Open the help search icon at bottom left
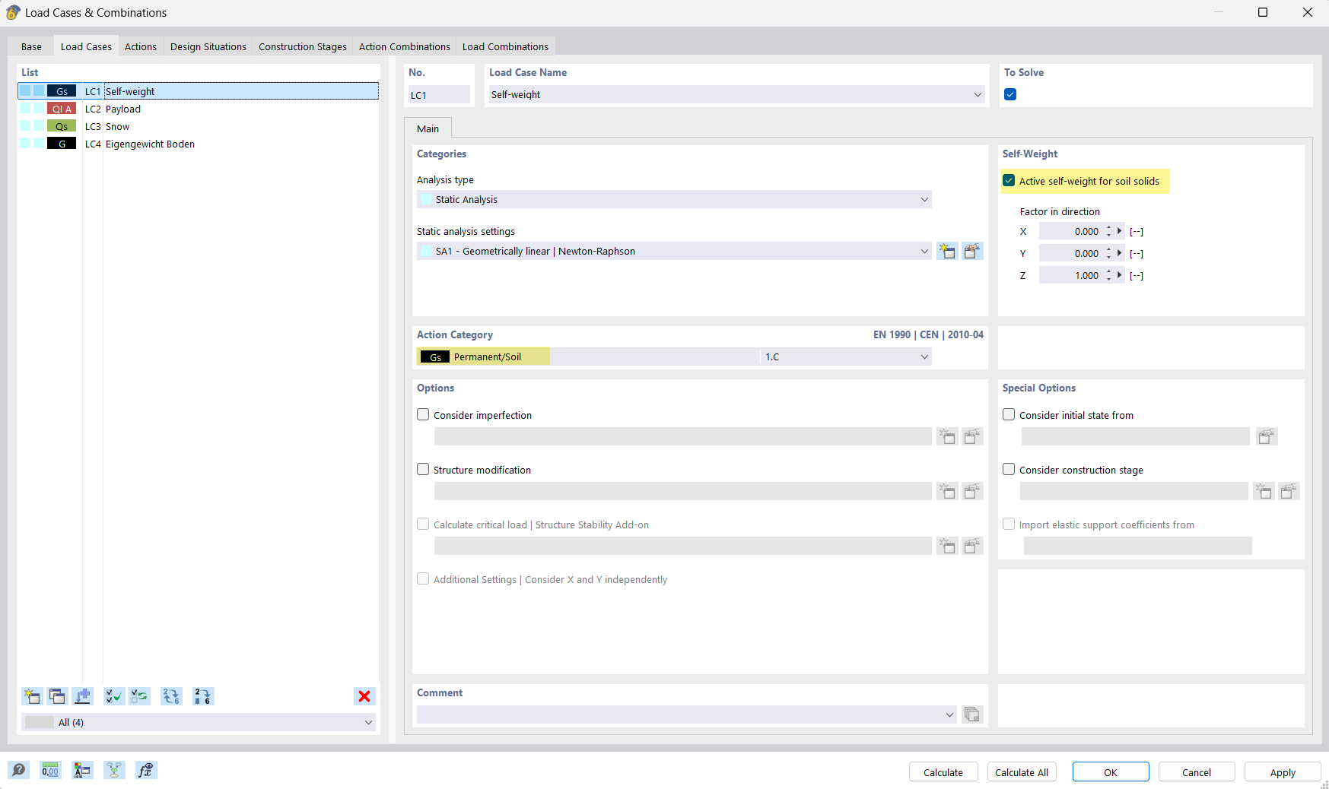This screenshot has width=1329, height=789. [18, 770]
